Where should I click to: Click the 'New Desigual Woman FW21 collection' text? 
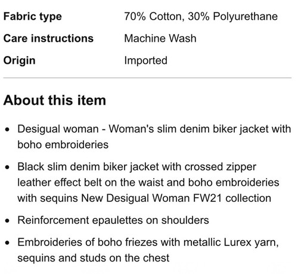[x=176, y=198]
